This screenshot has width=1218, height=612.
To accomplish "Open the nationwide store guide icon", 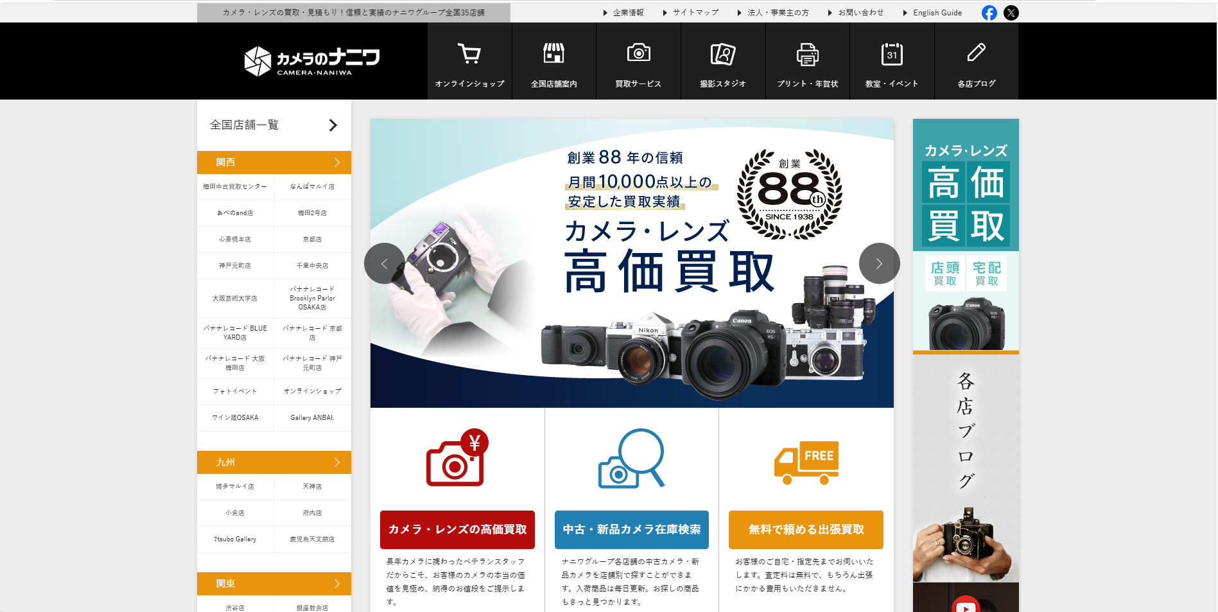I will pos(553,54).
